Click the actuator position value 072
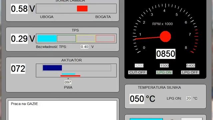 (x=18, y=69)
